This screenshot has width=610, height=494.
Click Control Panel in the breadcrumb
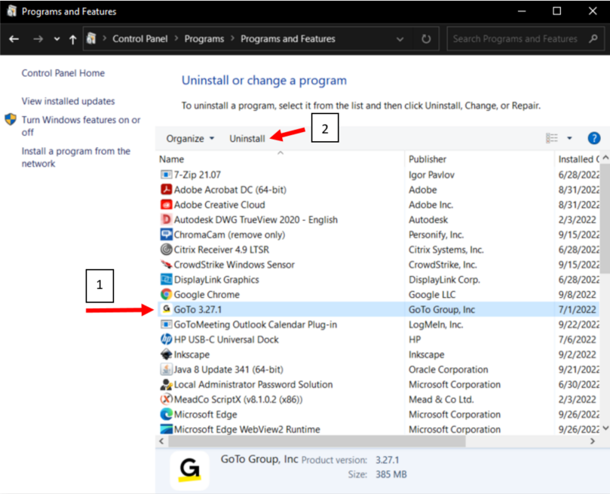click(x=140, y=39)
